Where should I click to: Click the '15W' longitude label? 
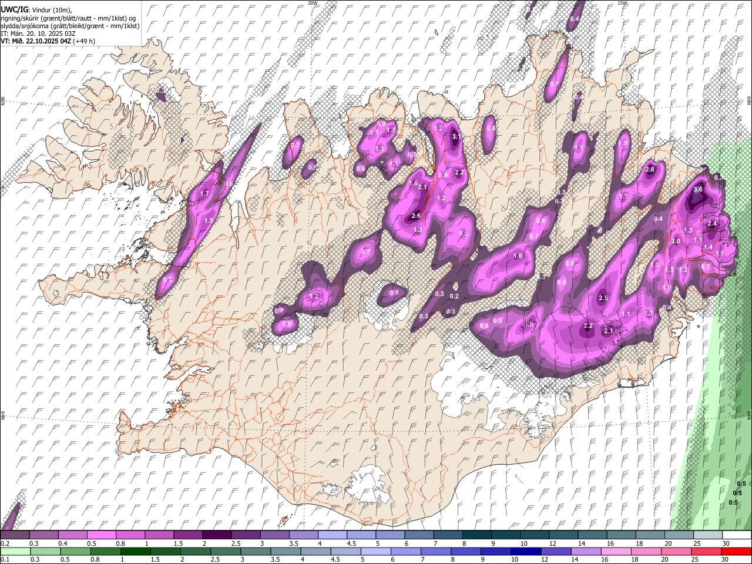(623, 3)
